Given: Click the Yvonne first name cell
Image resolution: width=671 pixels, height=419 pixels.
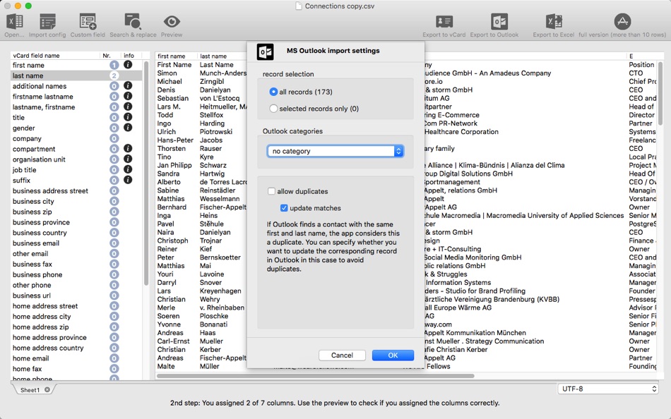Looking at the screenshot, I should tap(169, 324).
